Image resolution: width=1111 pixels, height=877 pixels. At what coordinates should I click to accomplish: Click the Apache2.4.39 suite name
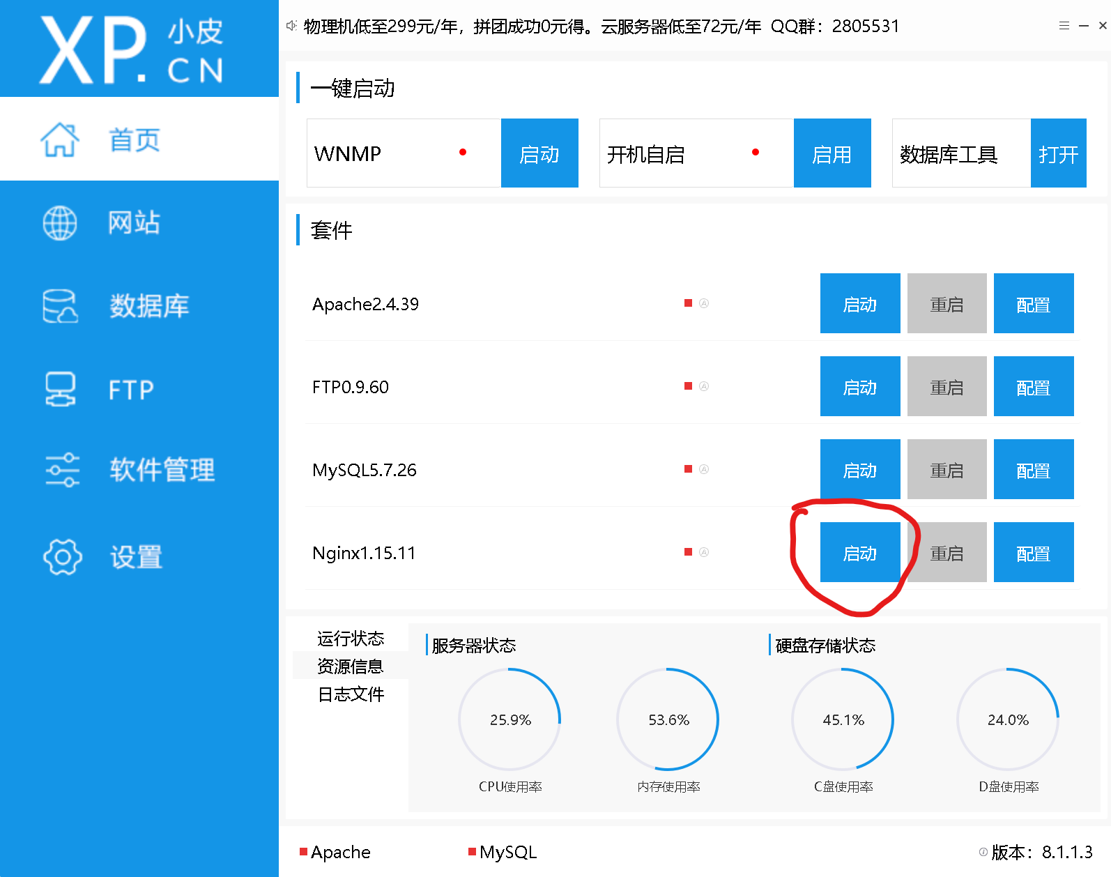(366, 304)
